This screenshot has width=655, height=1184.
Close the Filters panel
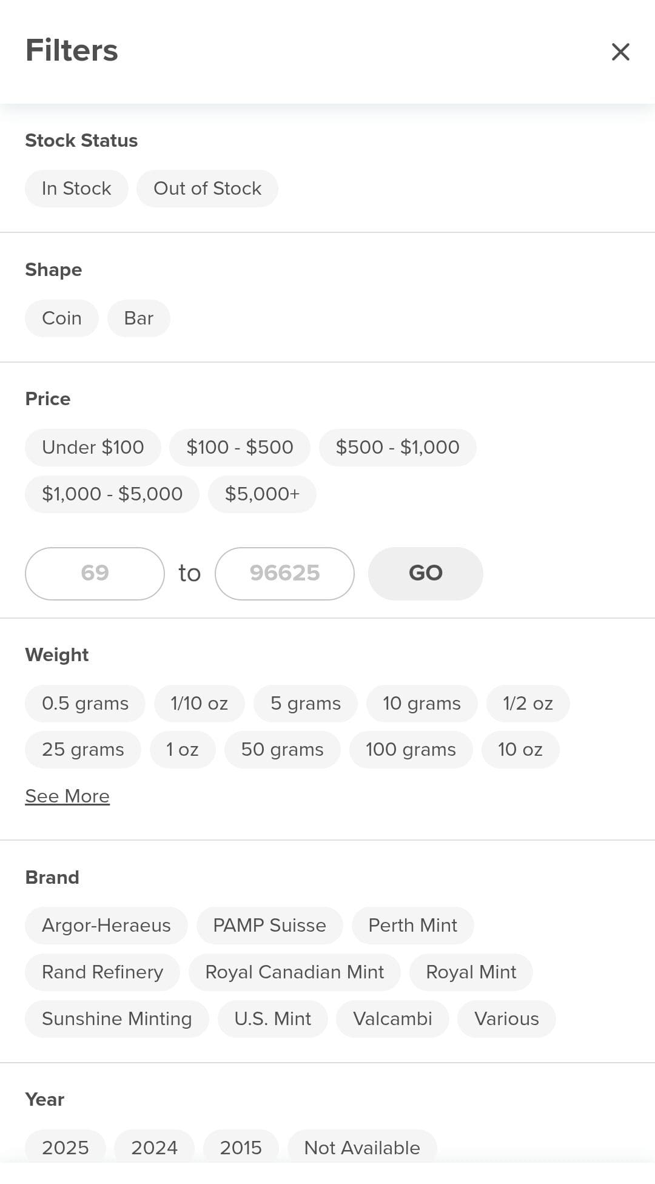tap(620, 52)
